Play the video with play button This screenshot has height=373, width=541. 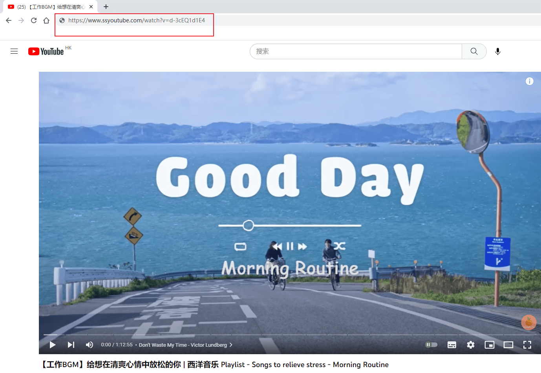click(52, 345)
